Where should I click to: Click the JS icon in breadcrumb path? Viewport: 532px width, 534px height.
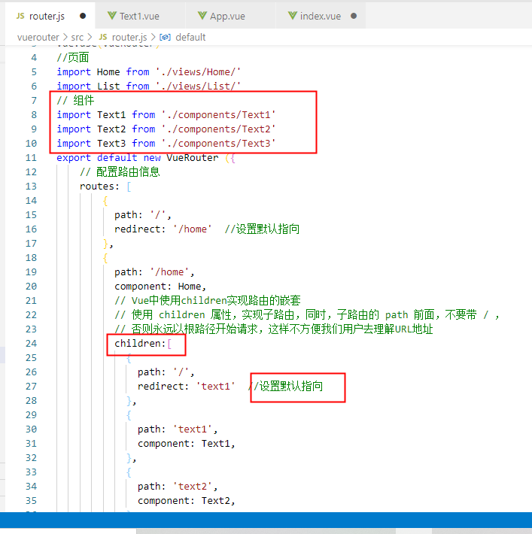click(x=103, y=37)
